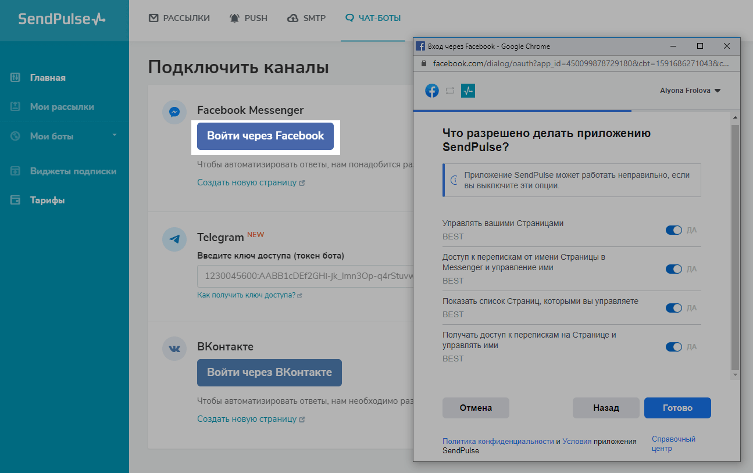
Task: Open Тарифы in the sidebar
Action: click(x=48, y=200)
